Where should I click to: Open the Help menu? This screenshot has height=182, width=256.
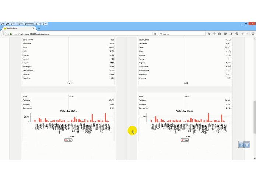45,24
